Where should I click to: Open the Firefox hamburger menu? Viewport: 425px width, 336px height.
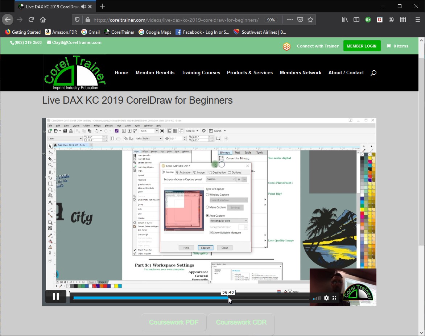417,20
